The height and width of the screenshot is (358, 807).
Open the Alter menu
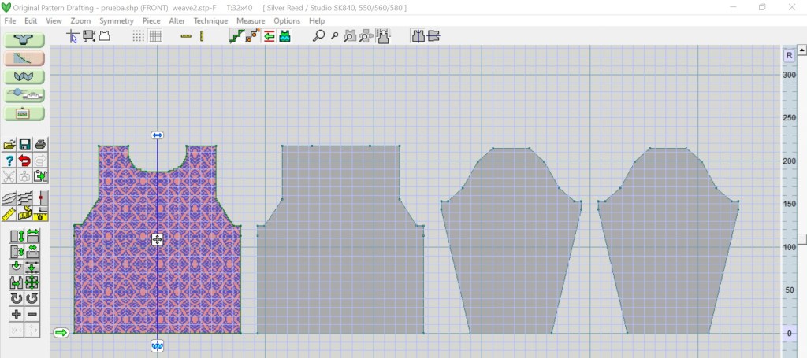click(x=177, y=20)
